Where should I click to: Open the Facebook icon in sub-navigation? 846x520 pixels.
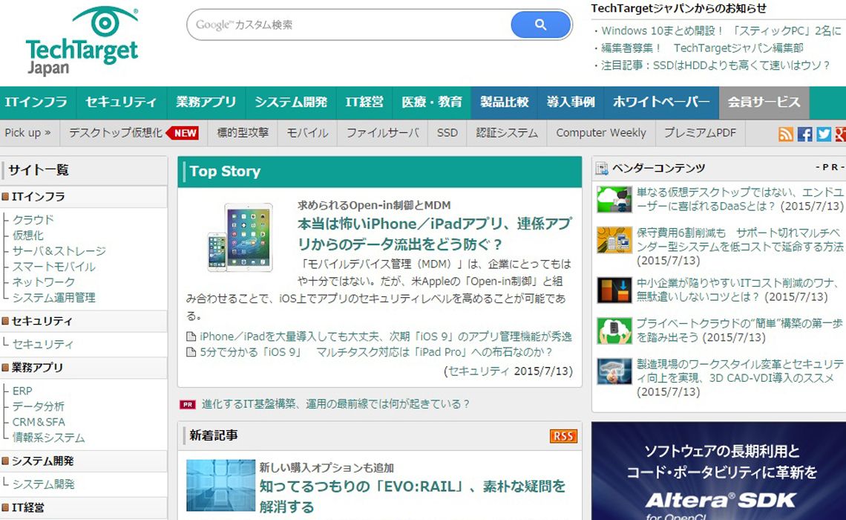(x=804, y=134)
